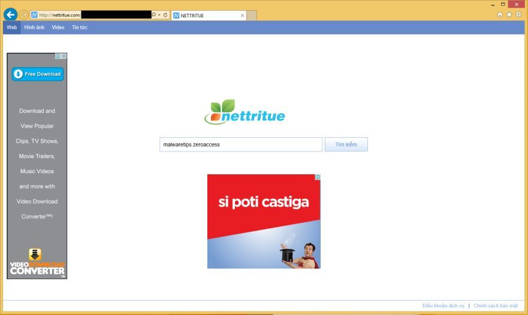This screenshot has width=528, height=315.
Task: Open Điều khoản dịch vụ link
Action: [x=443, y=305]
